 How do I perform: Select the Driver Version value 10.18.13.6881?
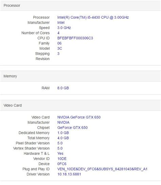pyautogui.click(x=69, y=174)
